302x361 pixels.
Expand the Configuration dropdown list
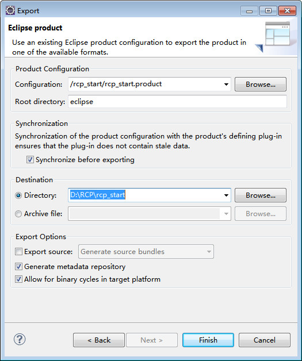[x=226, y=85]
